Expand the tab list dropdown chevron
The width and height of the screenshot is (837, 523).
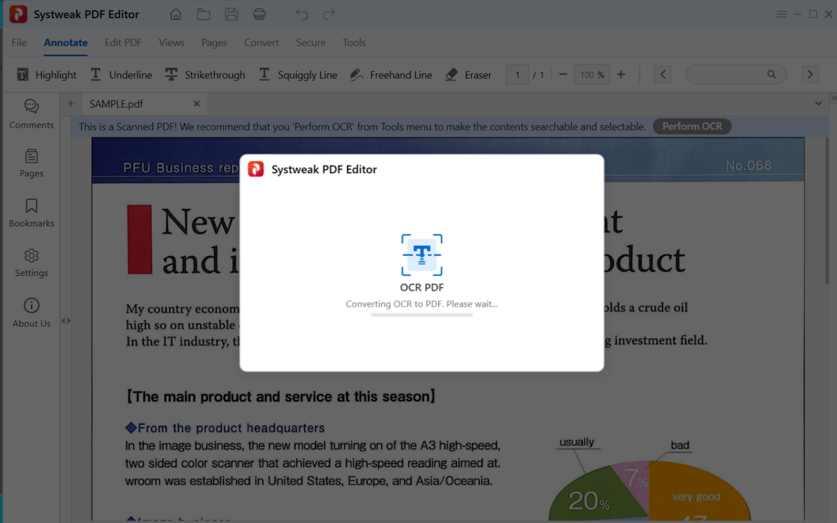pos(818,104)
